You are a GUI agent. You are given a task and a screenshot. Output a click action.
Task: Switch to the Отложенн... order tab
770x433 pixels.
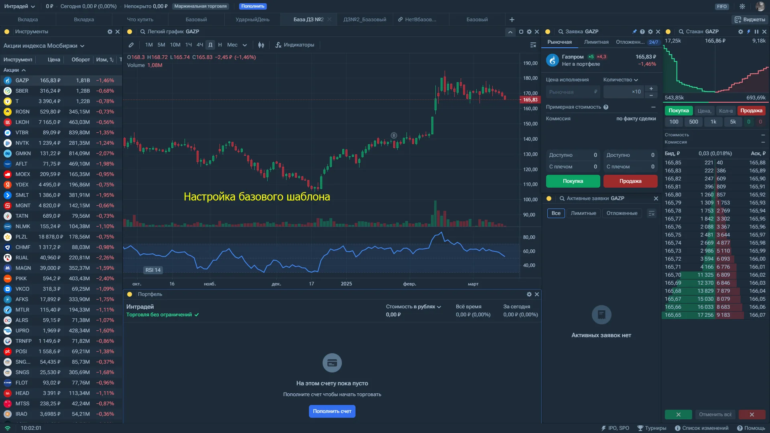pyautogui.click(x=630, y=42)
